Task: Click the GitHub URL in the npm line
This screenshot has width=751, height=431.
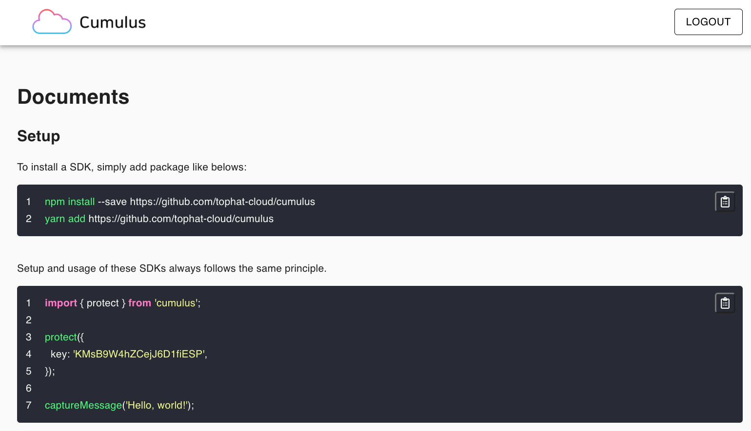Action: [222, 202]
